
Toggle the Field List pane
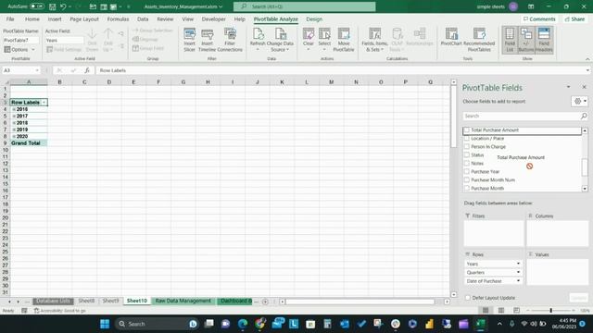[x=510, y=40]
